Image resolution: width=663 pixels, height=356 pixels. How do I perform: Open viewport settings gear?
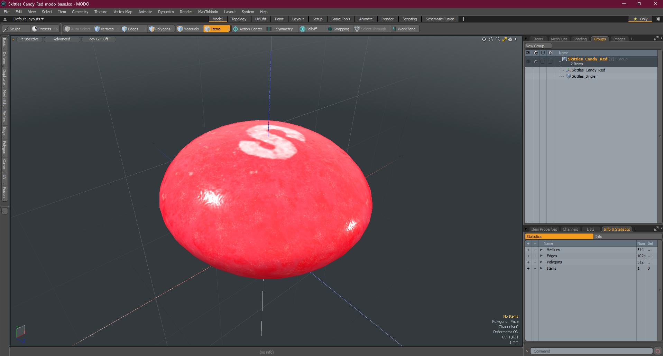pyautogui.click(x=510, y=39)
